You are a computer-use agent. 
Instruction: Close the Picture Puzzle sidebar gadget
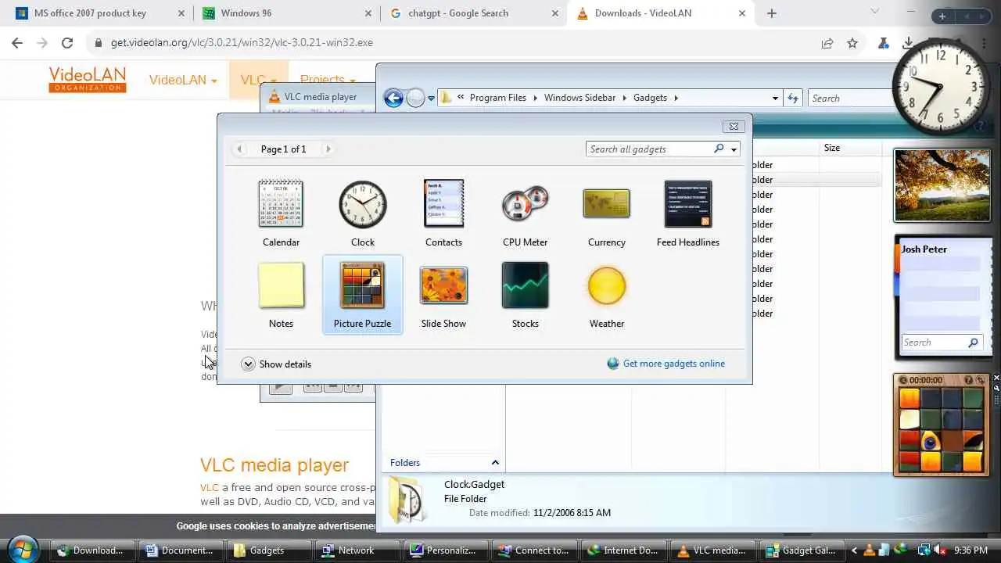click(996, 378)
